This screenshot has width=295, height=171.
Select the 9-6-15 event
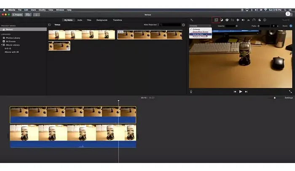8,49
